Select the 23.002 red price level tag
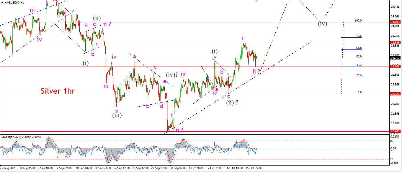 click(395, 67)
